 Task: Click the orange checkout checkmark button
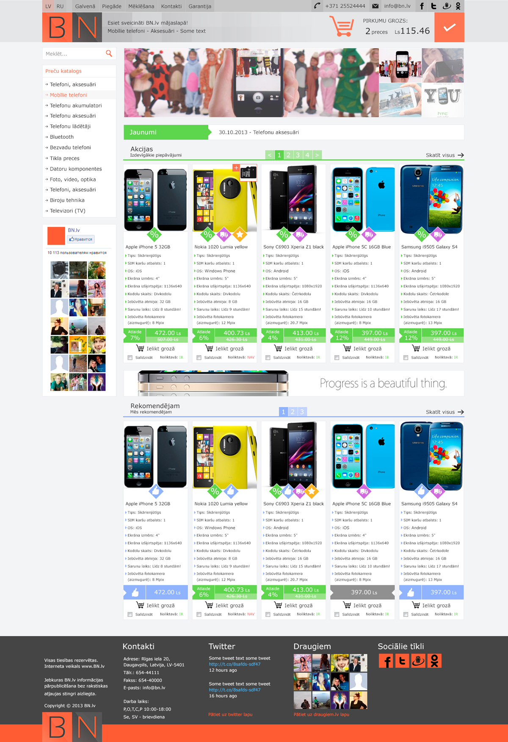coord(449,27)
